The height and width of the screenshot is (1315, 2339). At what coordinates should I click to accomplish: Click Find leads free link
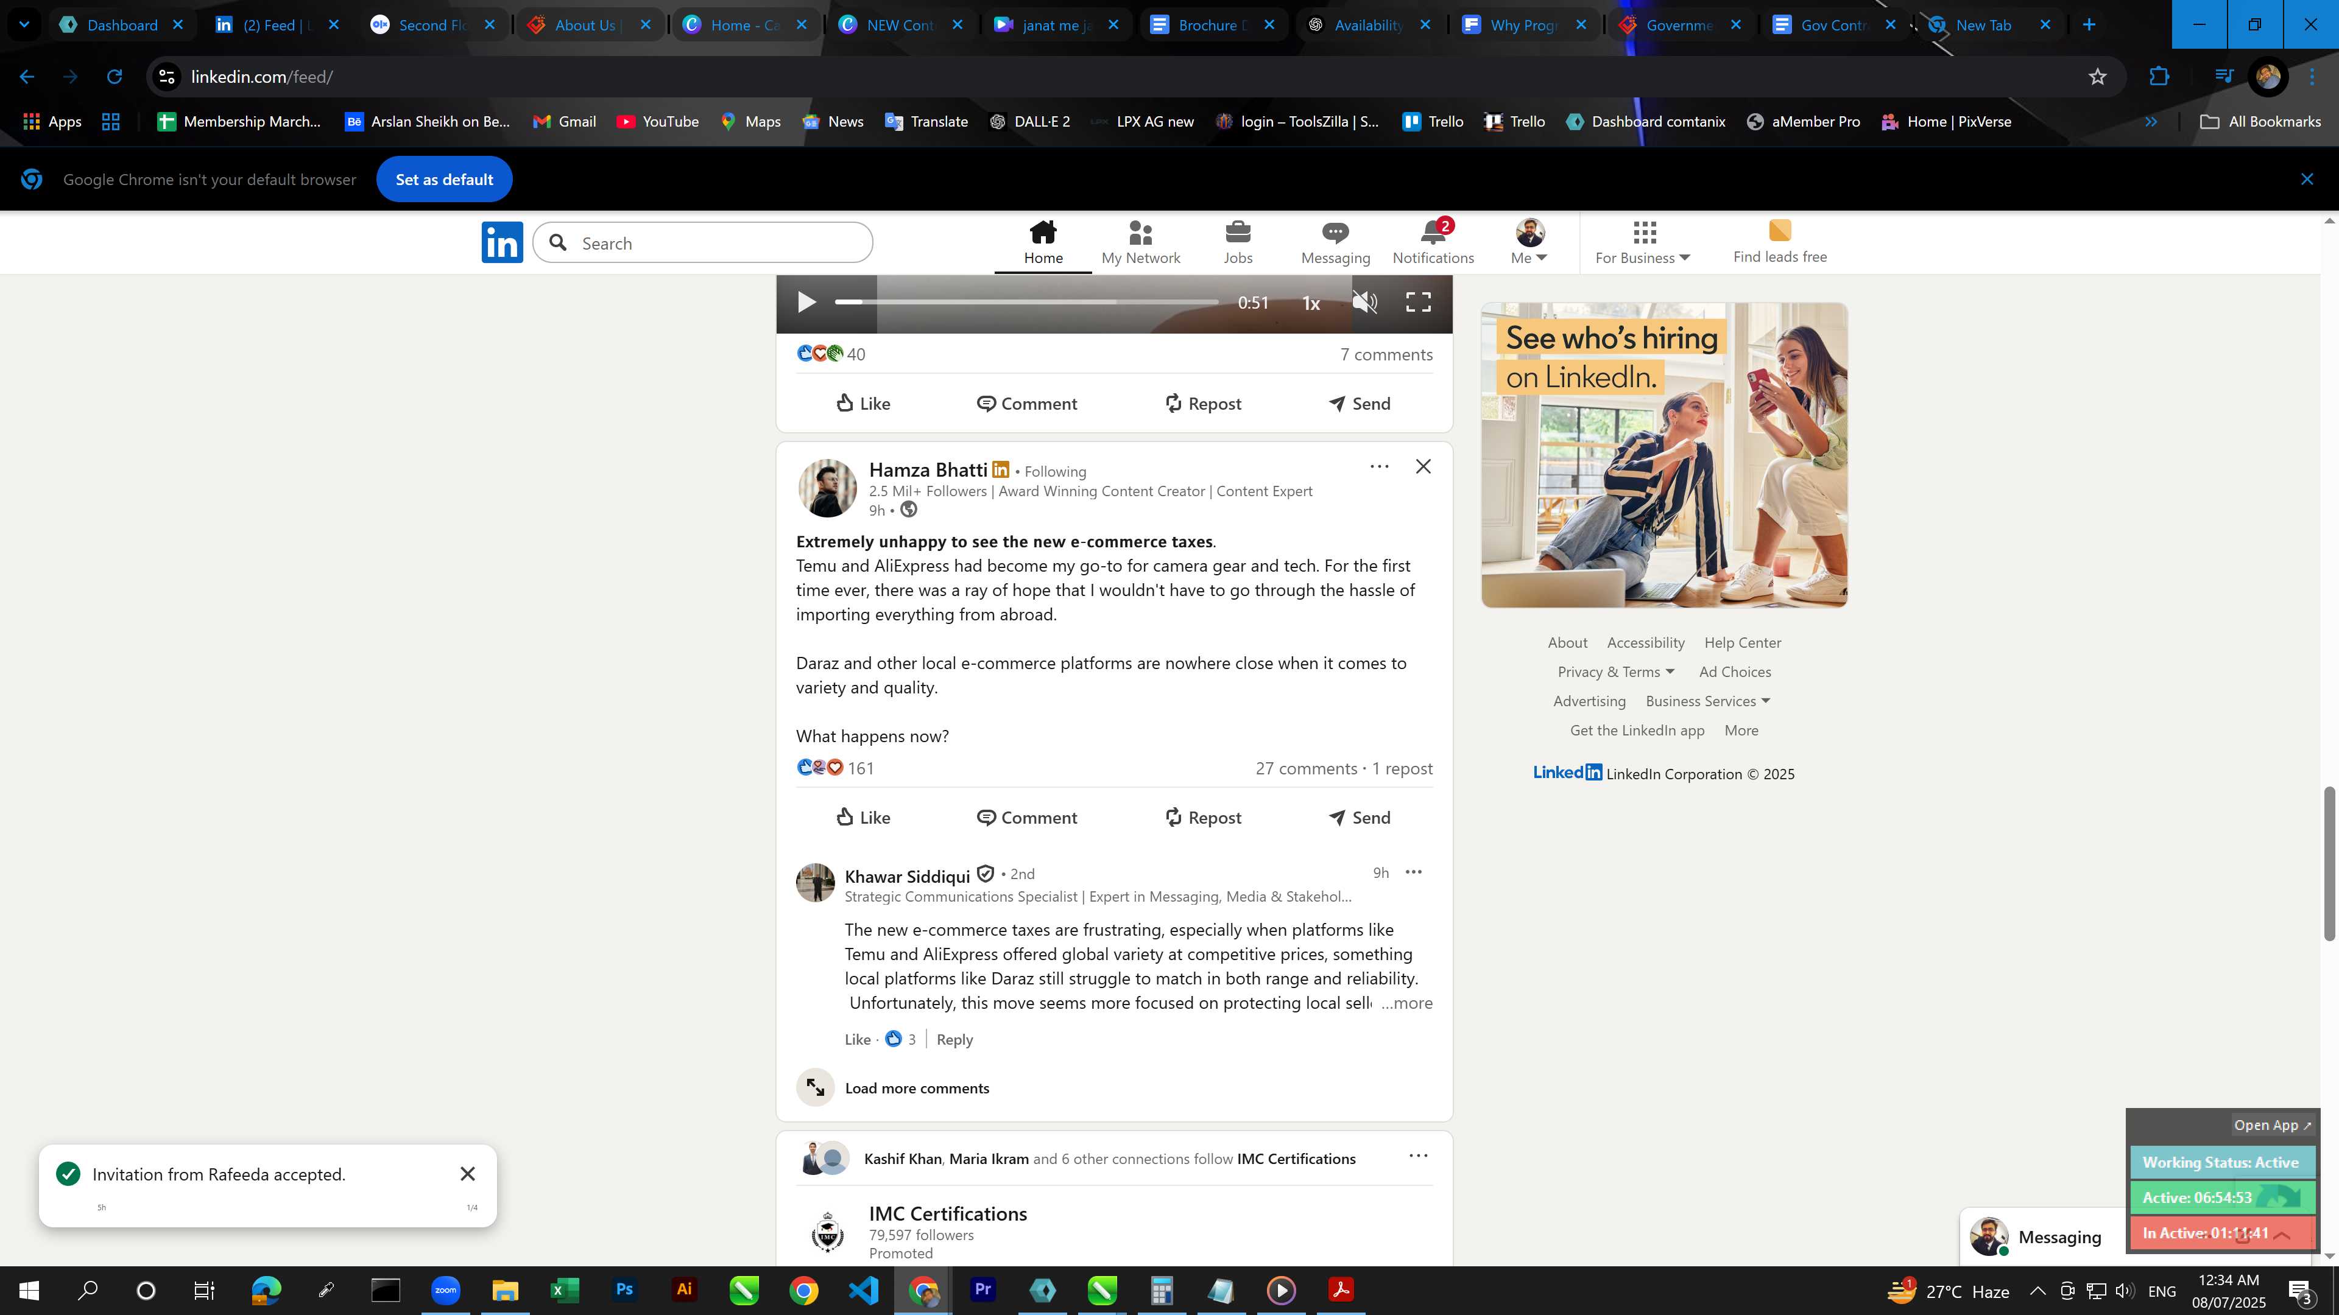coord(1780,242)
